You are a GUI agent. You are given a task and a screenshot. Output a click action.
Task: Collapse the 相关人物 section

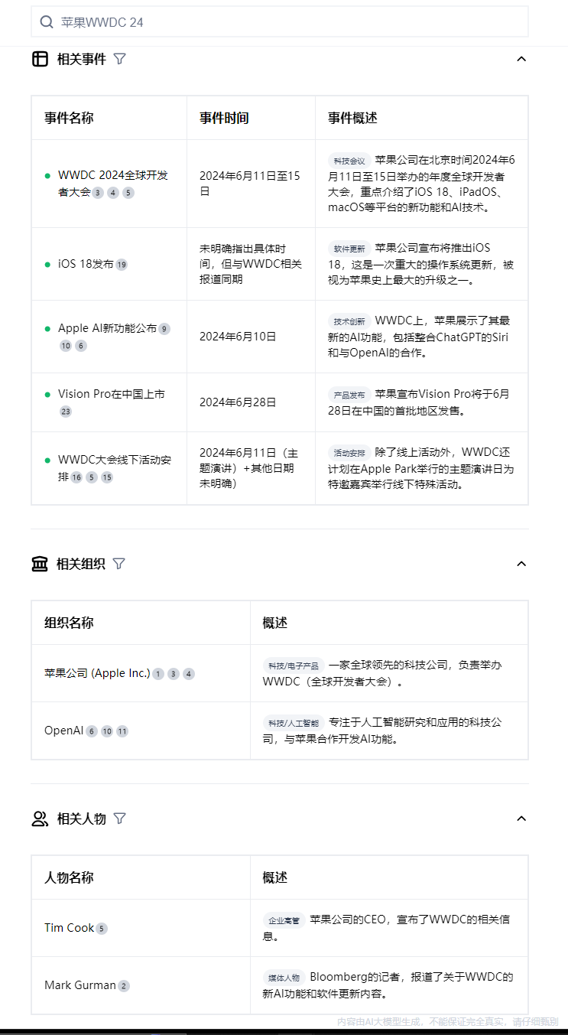[521, 819]
